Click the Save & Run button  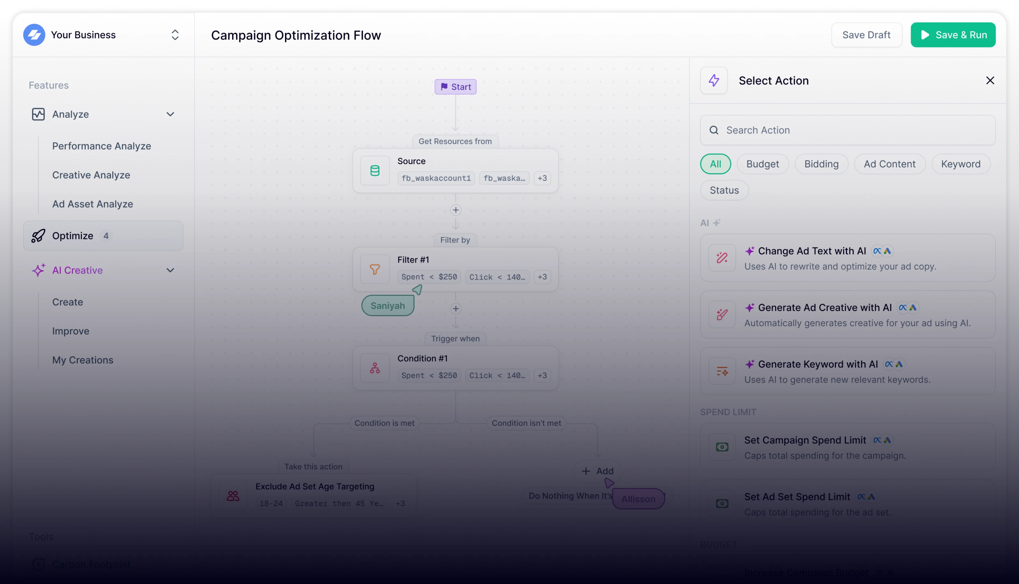coord(953,35)
